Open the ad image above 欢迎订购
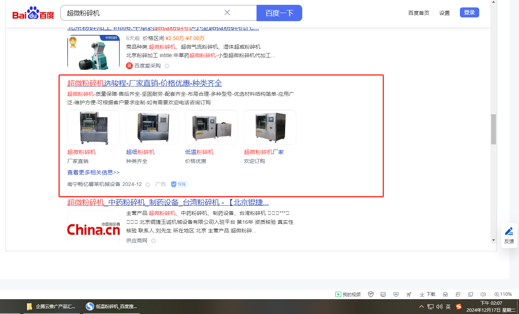Image resolution: width=519 pixels, height=314 pixels. [x=270, y=127]
